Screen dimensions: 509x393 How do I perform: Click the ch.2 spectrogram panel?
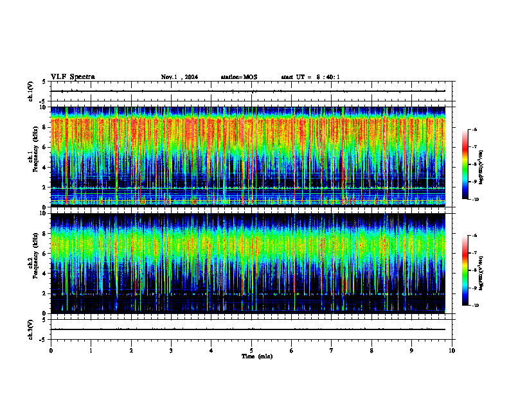click(x=248, y=263)
